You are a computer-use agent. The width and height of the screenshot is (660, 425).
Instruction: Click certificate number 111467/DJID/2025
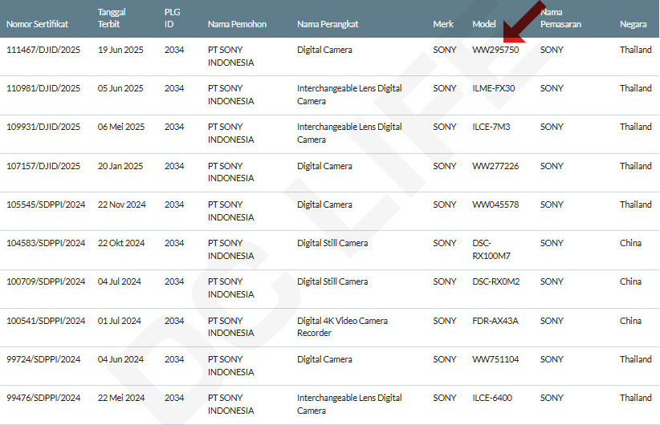43,50
